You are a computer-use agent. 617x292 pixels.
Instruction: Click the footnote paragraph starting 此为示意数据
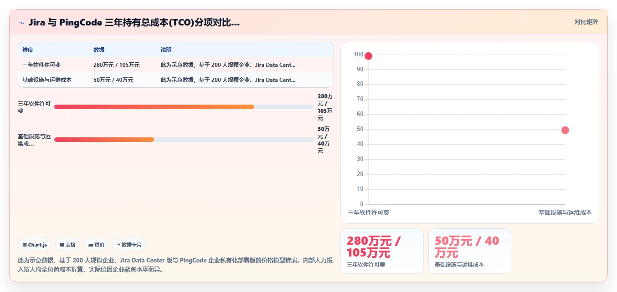(x=175, y=265)
